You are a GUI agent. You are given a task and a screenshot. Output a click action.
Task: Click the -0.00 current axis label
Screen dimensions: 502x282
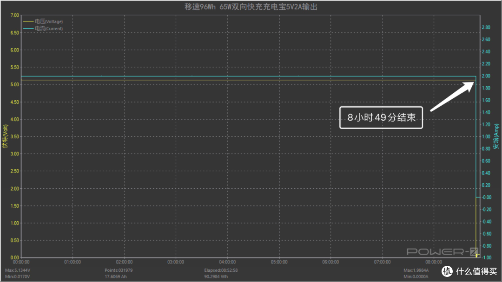[x=487, y=198]
